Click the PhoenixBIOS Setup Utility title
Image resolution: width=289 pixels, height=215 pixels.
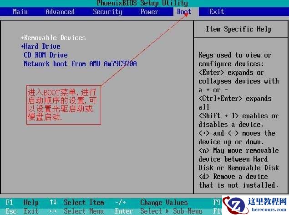point(142,3)
